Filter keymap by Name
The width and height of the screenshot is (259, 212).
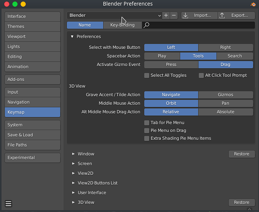[85, 25]
